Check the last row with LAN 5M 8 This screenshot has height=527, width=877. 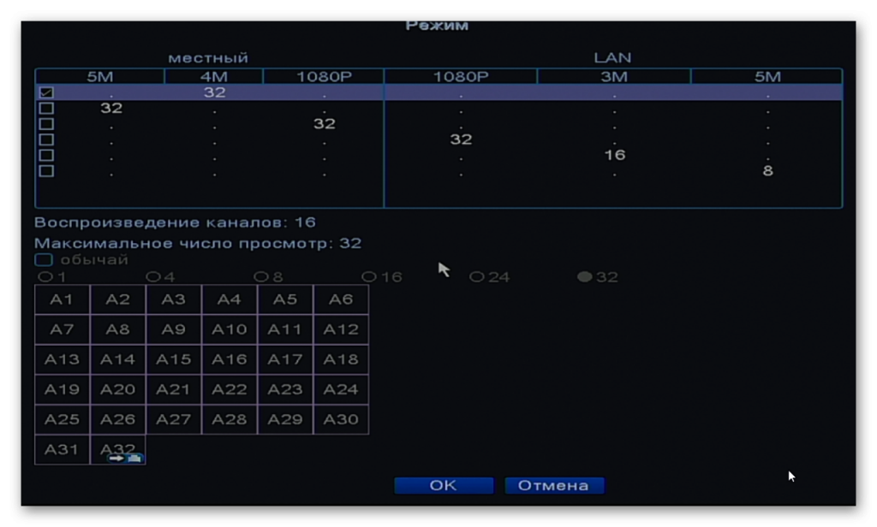(46, 170)
